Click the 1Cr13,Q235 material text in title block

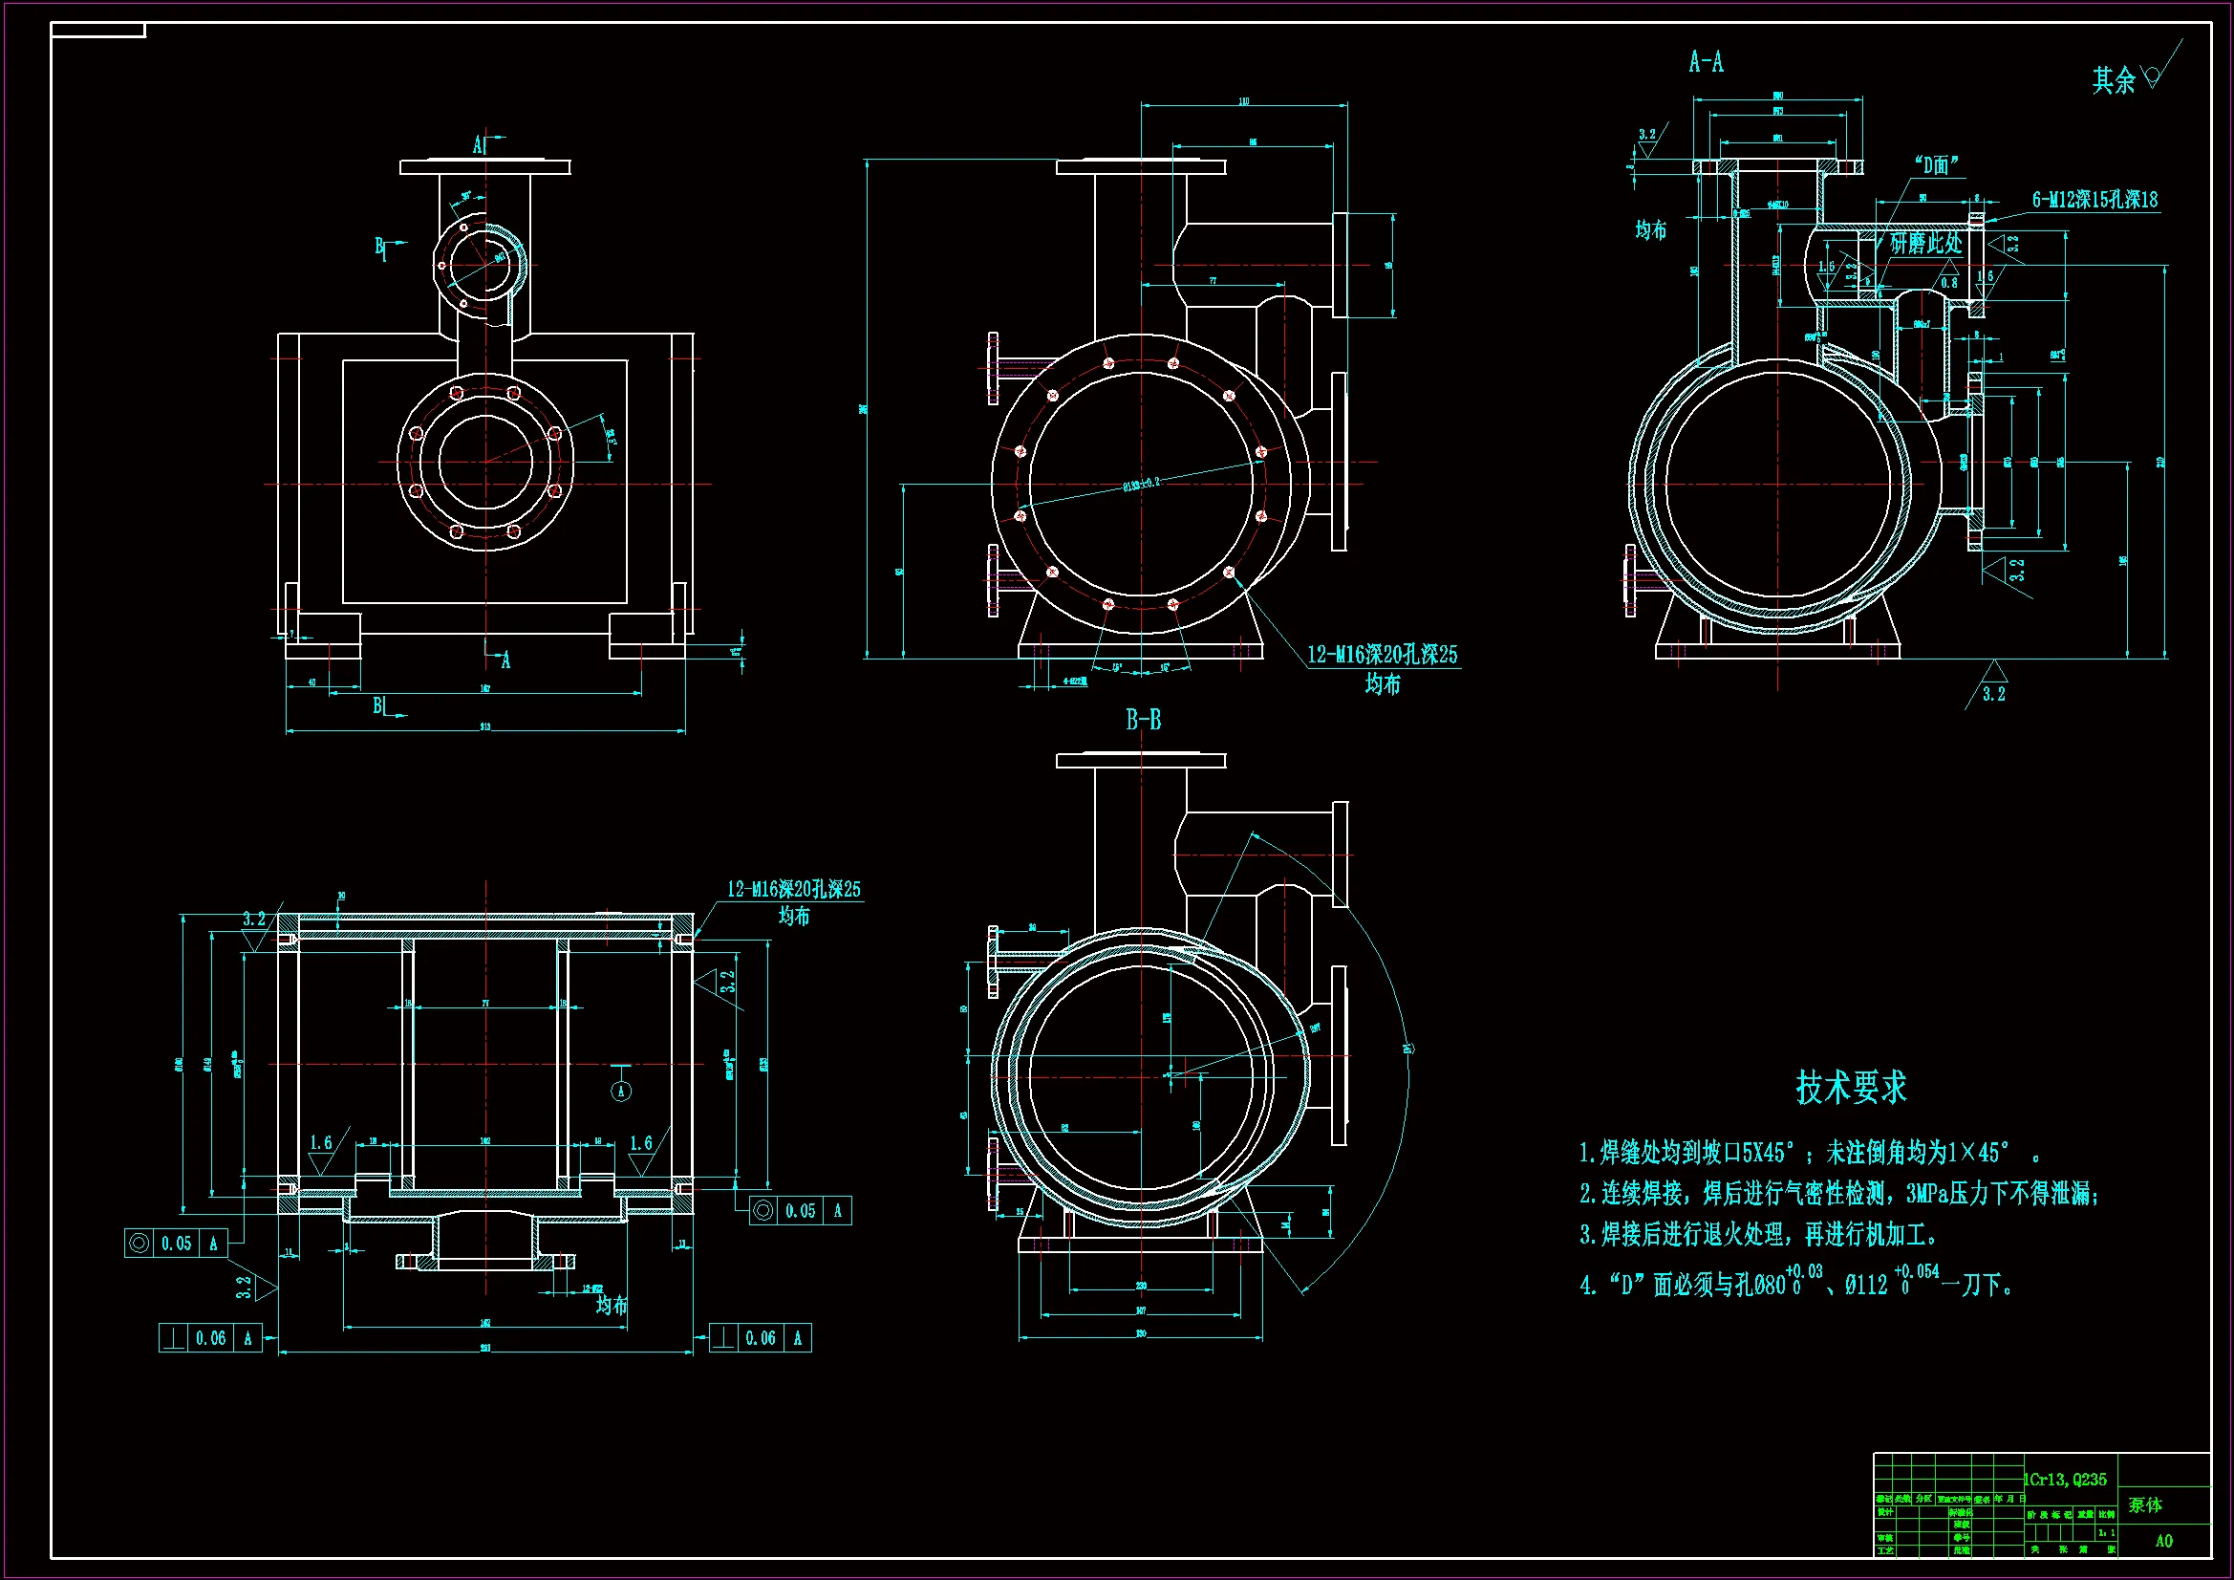click(2065, 1479)
